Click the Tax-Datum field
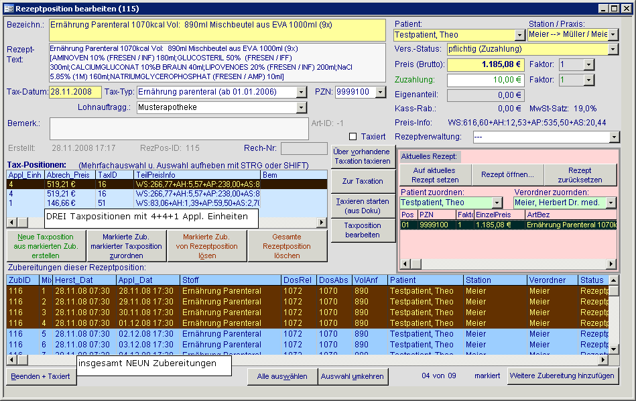Viewport: 636px width, 401px height. click(x=75, y=92)
